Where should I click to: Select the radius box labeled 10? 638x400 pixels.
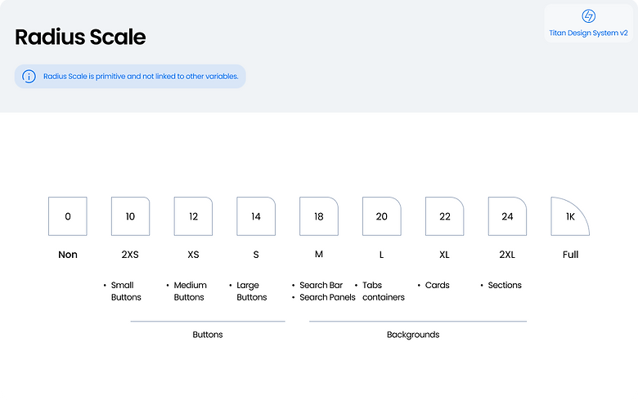[130, 216]
